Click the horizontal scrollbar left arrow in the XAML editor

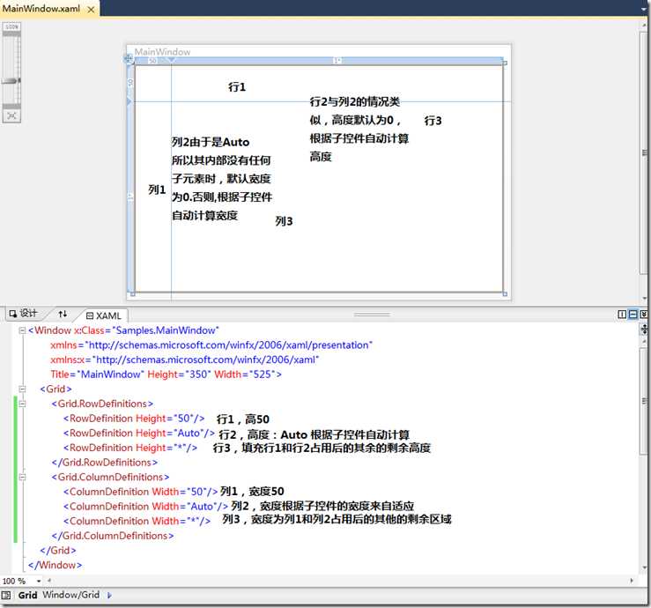[49, 581]
